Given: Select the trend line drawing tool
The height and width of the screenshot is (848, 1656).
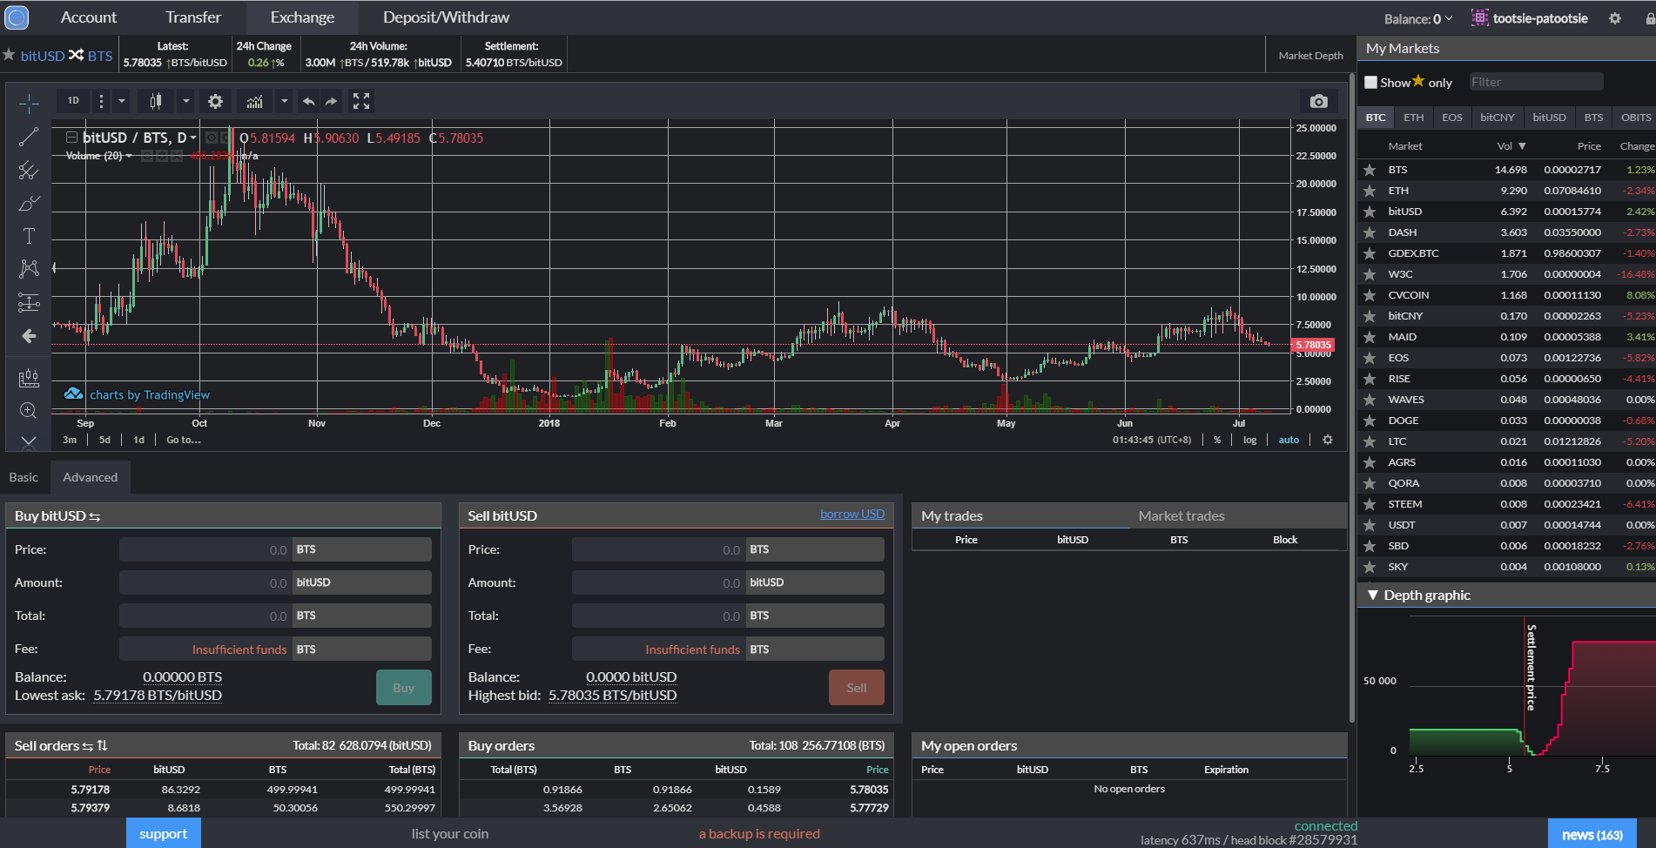Looking at the screenshot, I should (x=29, y=137).
